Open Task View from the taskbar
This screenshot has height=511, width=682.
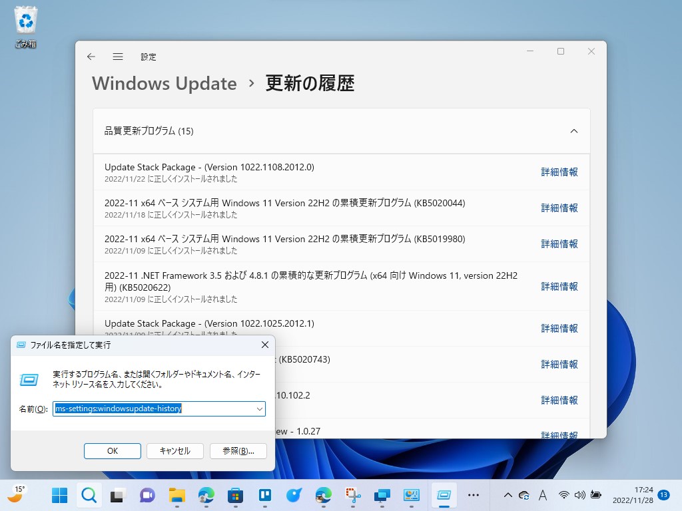pyautogui.click(x=117, y=495)
